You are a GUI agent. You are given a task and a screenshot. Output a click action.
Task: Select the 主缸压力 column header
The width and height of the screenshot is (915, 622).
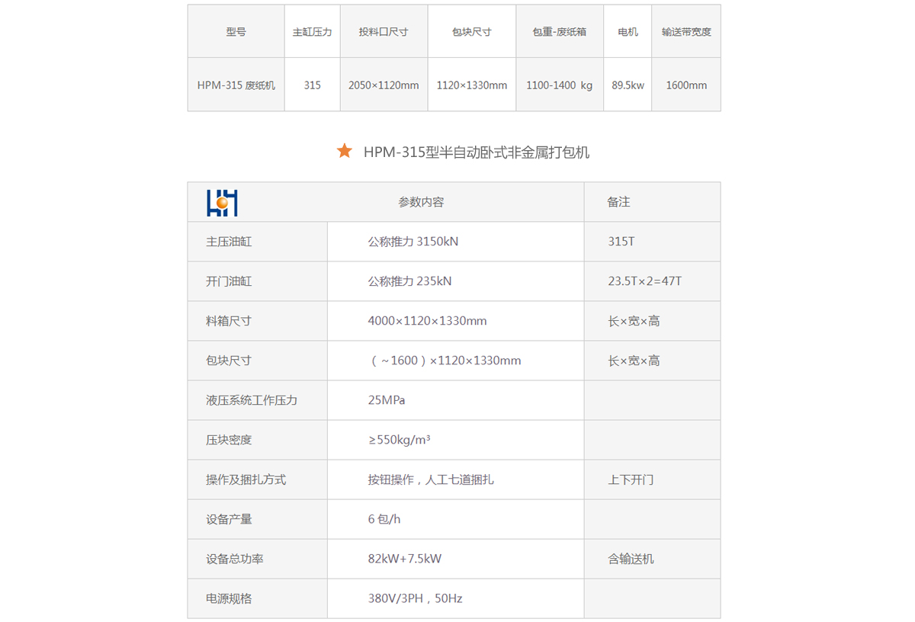pos(312,32)
